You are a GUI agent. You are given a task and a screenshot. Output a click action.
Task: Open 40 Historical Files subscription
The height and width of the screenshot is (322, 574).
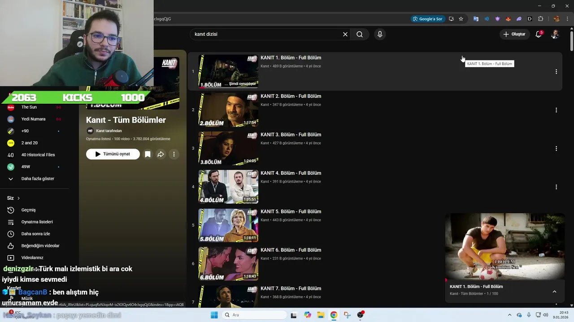pyautogui.click(x=34, y=155)
